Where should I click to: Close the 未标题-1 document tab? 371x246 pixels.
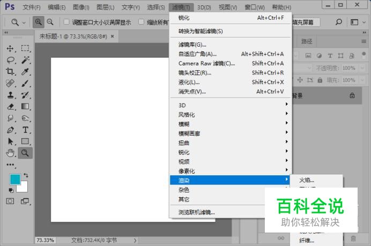pyautogui.click(x=113, y=36)
